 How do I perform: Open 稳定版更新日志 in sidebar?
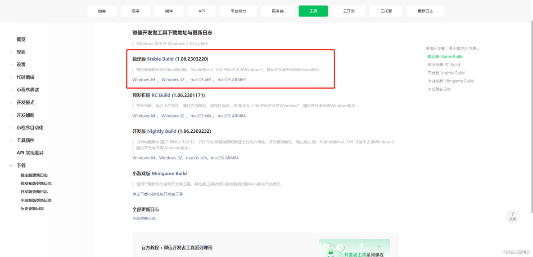(x=34, y=175)
